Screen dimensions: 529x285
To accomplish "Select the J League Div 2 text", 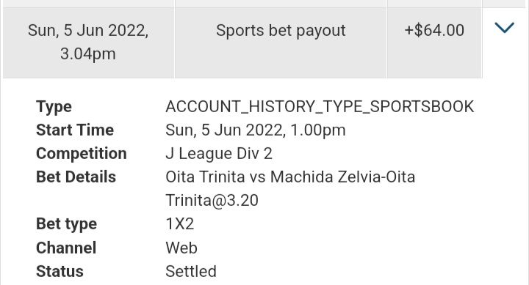I will coord(219,154).
